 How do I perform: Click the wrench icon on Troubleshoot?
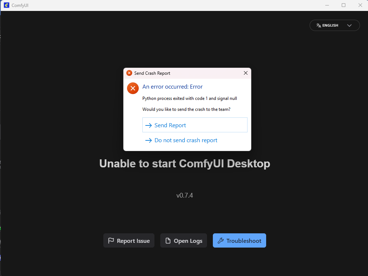point(221,240)
